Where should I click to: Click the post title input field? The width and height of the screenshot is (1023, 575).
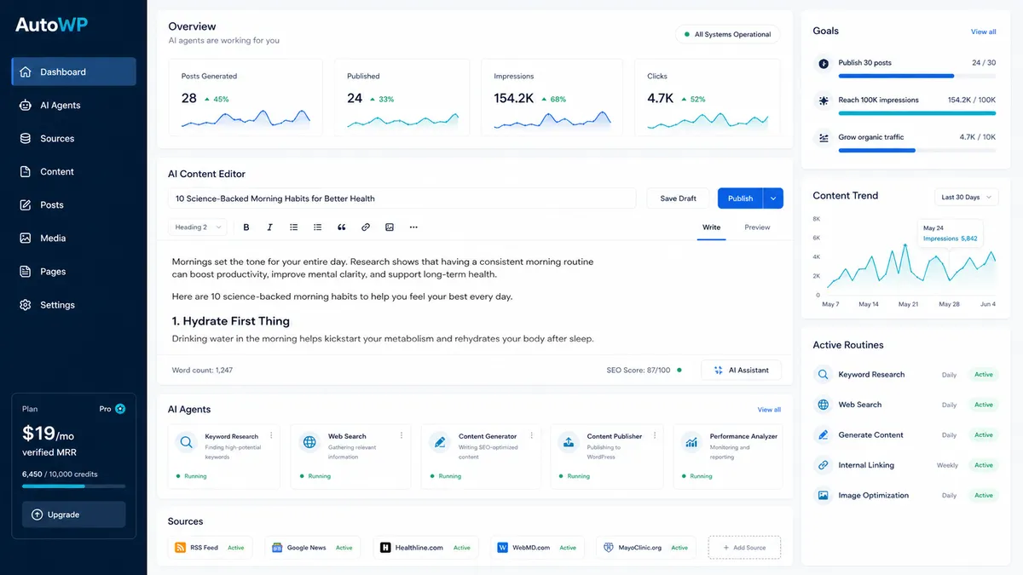click(x=402, y=198)
